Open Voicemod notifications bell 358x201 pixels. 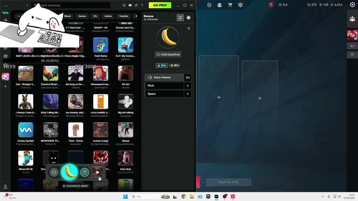pyautogui.click(x=124, y=5)
